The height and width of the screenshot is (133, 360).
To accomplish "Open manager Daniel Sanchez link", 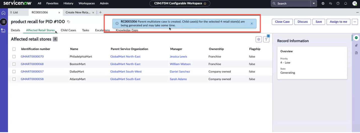I will tap(180, 72).
